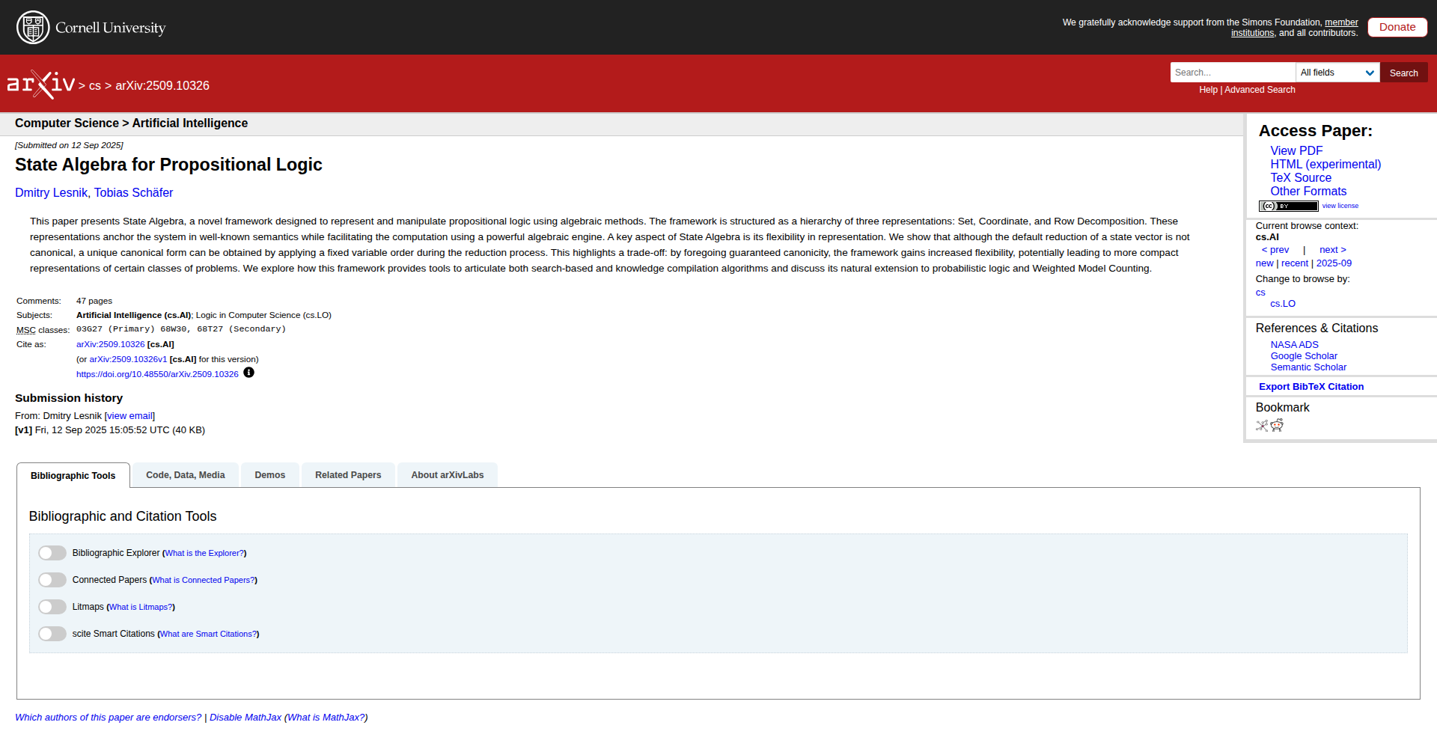Click the cs breadcrumb link

pyautogui.click(x=95, y=86)
